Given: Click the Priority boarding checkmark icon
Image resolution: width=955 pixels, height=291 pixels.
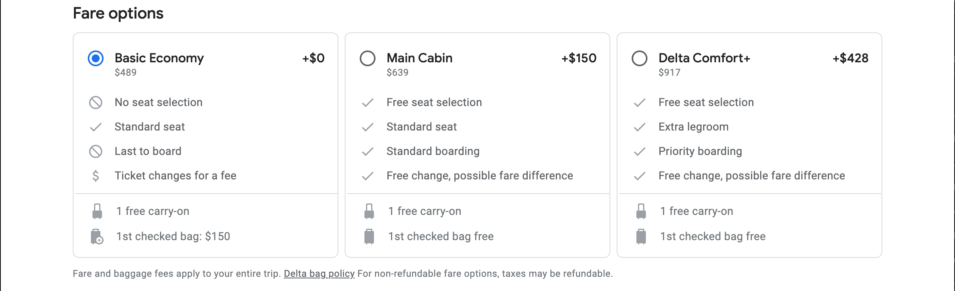Looking at the screenshot, I should (x=640, y=151).
